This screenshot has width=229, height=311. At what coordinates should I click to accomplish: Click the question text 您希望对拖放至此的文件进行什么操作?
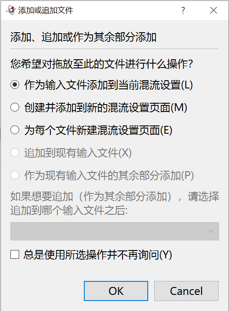[102, 64]
